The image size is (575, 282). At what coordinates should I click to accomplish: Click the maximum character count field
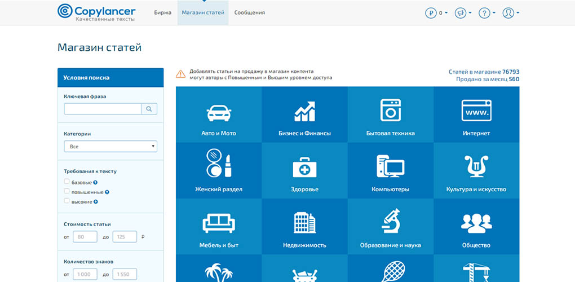click(125, 274)
